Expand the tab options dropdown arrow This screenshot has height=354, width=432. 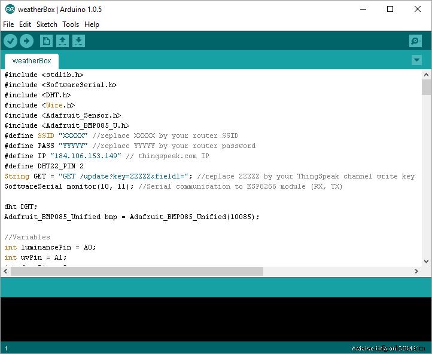coord(417,60)
